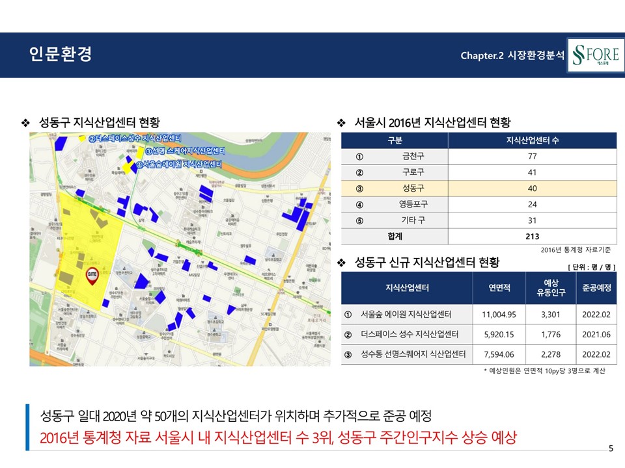This screenshot has height=468, width=625.
Task: Click the map label ①서울숲에이원 지식산업센터
Action: pyautogui.click(x=179, y=164)
